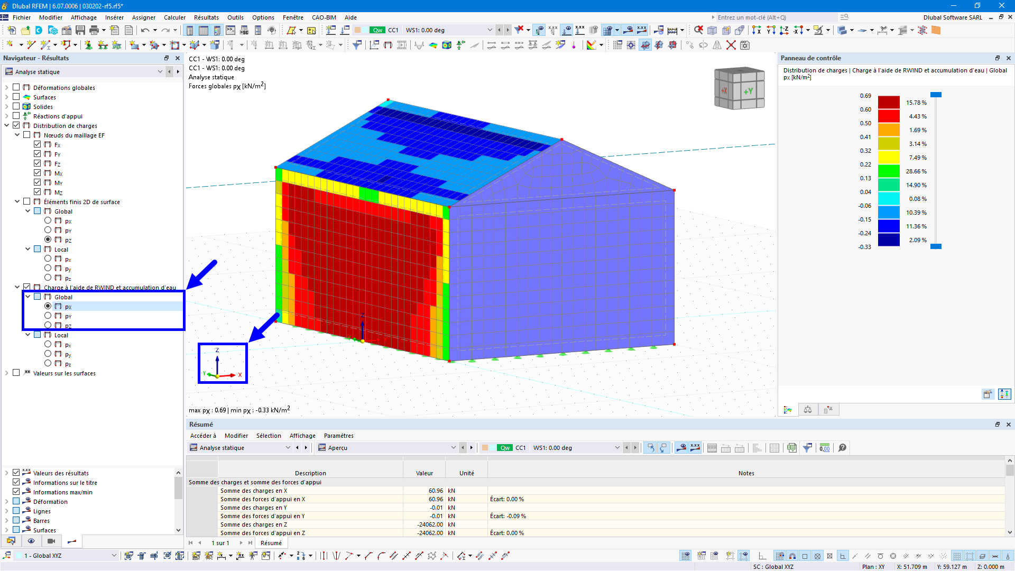The height and width of the screenshot is (571, 1015).
Task: Click the Print icon in toolbar
Action: click(x=94, y=30)
